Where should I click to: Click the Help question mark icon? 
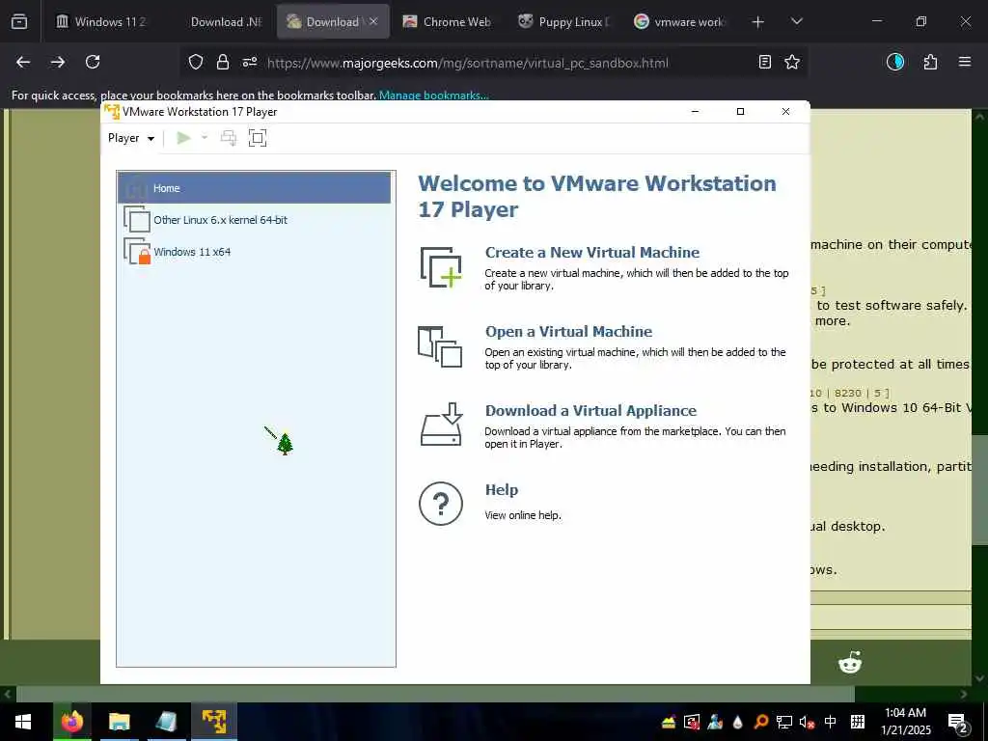point(440,504)
